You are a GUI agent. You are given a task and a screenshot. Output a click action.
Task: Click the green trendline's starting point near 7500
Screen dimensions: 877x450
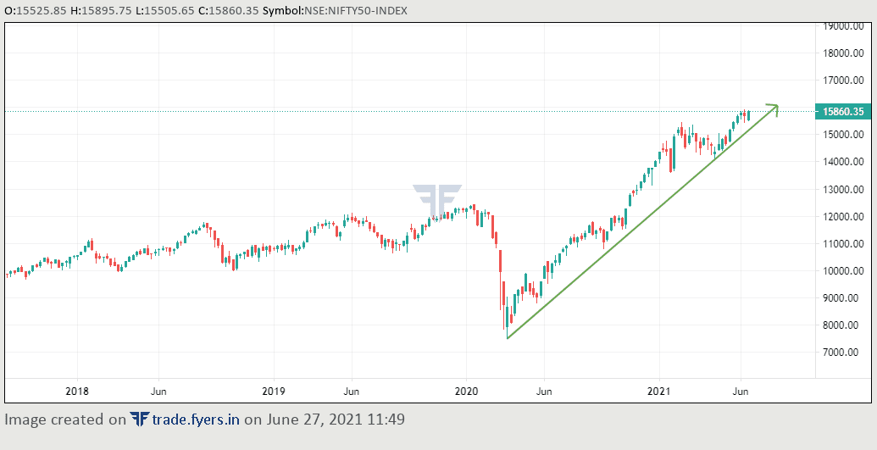[x=508, y=338]
